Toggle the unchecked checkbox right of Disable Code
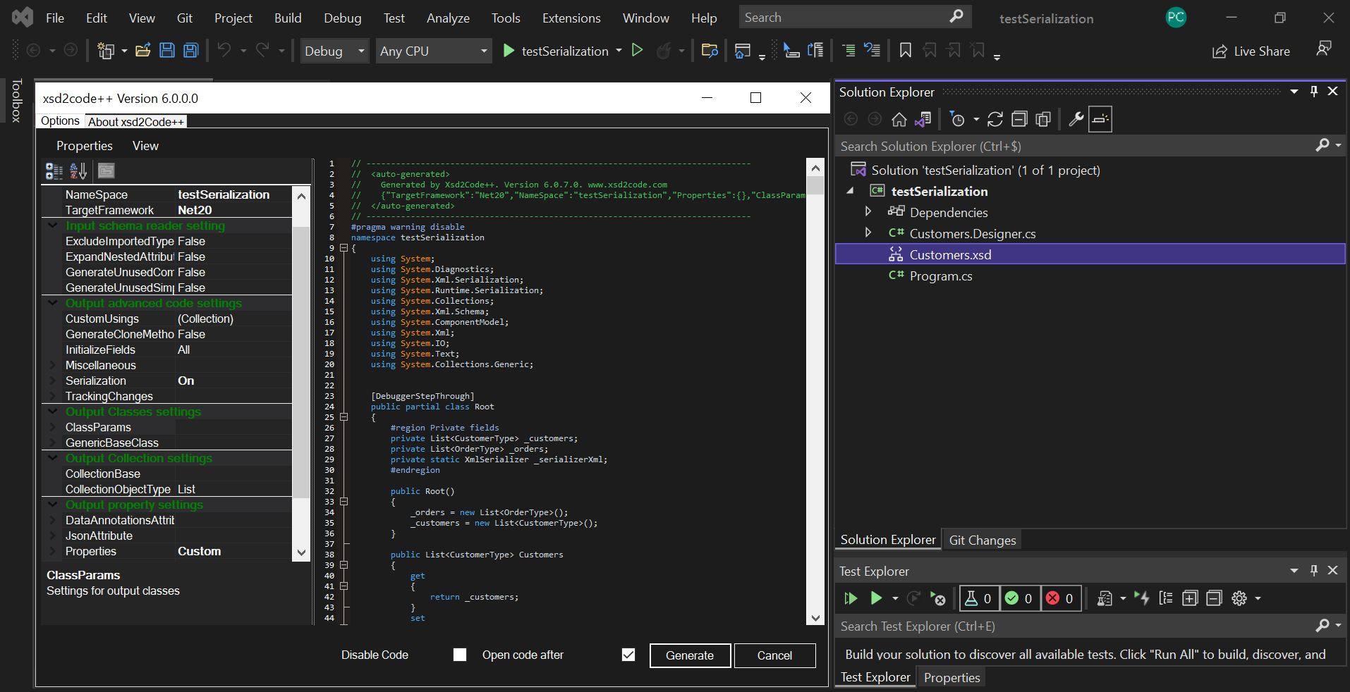This screenshot has width=1350, height=692. tap(460, 655)
